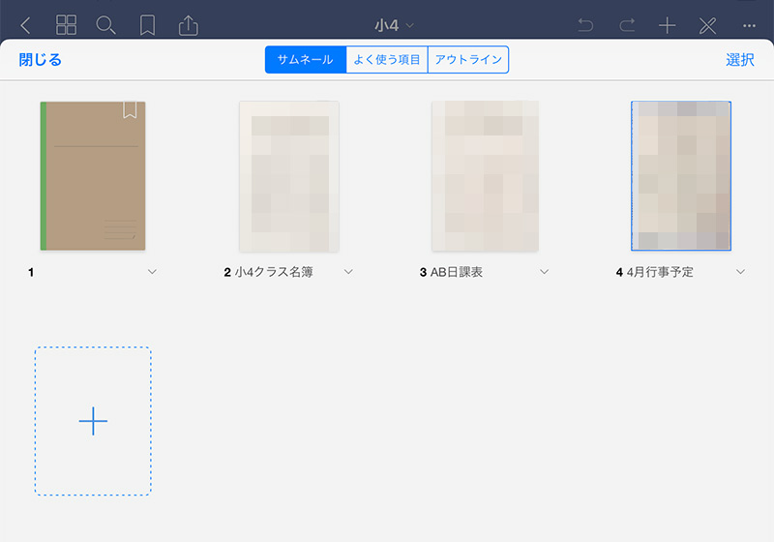
Task: Tap 閉じる to close the panel
Action: click(x=40, y=60)
